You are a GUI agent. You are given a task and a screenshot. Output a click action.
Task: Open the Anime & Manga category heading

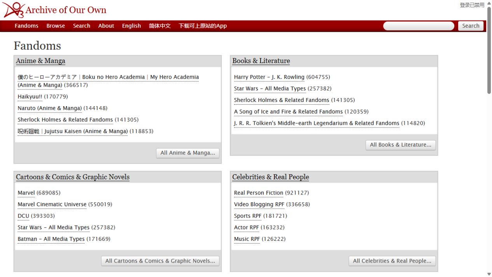[x=40, y=61]
